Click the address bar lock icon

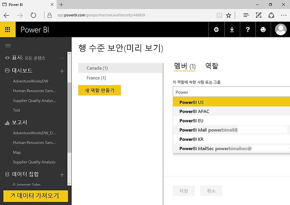(50, 15)
